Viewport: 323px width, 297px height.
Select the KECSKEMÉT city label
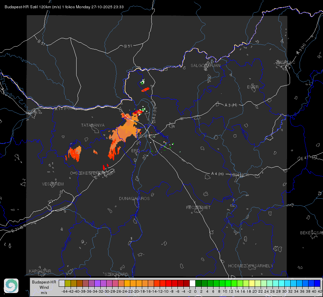pos(198,207)
